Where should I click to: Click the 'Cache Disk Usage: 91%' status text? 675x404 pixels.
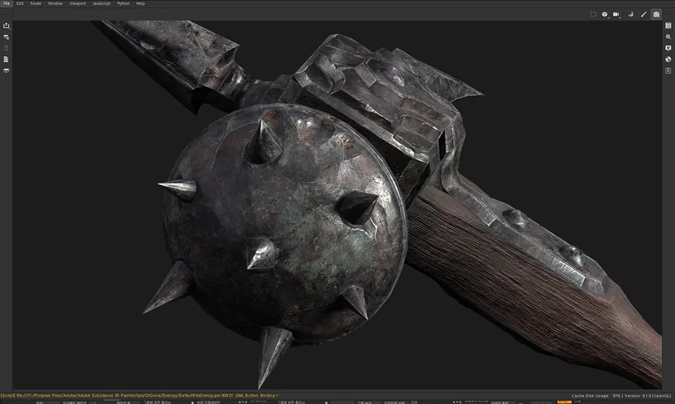click(596, 395)
